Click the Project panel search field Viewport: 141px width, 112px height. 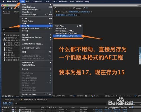[x=11, y=29]
